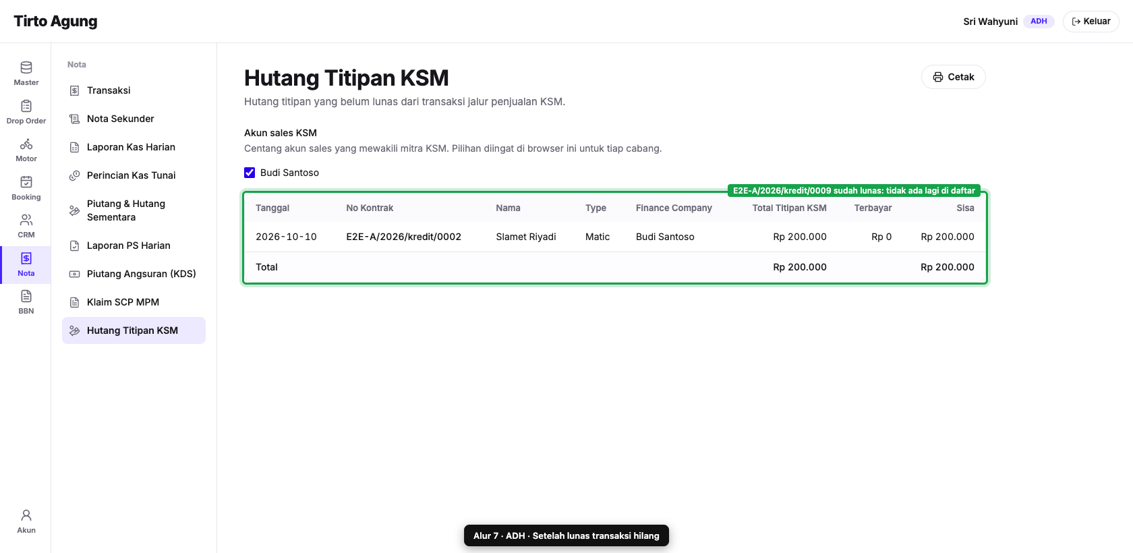Open Laporan Kas Harian menu item
The width and height of the screenshot is (1133, 553).
click(x=134, y=147)
